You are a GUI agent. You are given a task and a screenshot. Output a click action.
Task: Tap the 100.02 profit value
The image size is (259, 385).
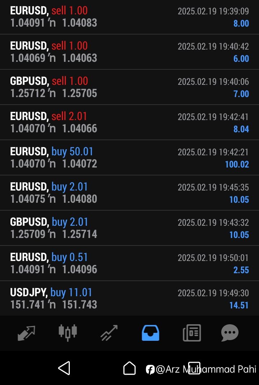237,164
